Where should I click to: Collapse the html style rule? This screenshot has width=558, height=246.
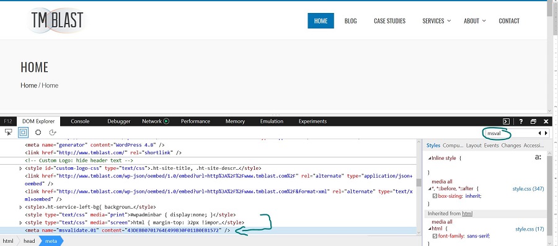click(x=429, y=229)
